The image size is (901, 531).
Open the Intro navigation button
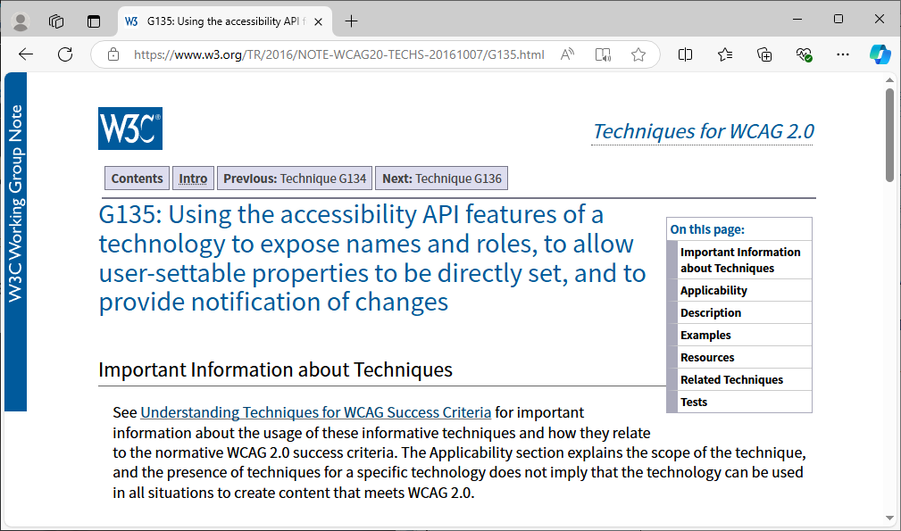pyautogui.click(x=193, y=178)
